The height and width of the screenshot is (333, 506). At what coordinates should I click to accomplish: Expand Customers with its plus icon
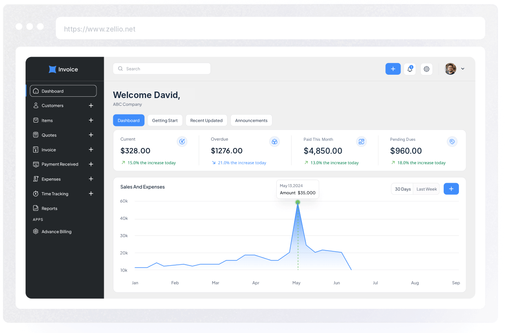click(x=91, y=105)
